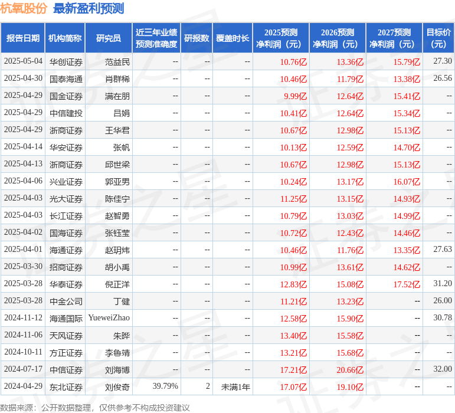Select the 华创证券 institution cell

pyautogui.click(x=66, y=62)
